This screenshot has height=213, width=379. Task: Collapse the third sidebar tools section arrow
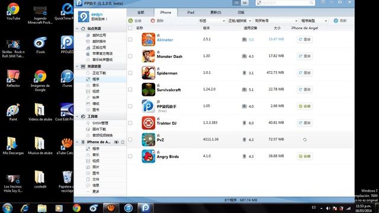pos(77,117)
